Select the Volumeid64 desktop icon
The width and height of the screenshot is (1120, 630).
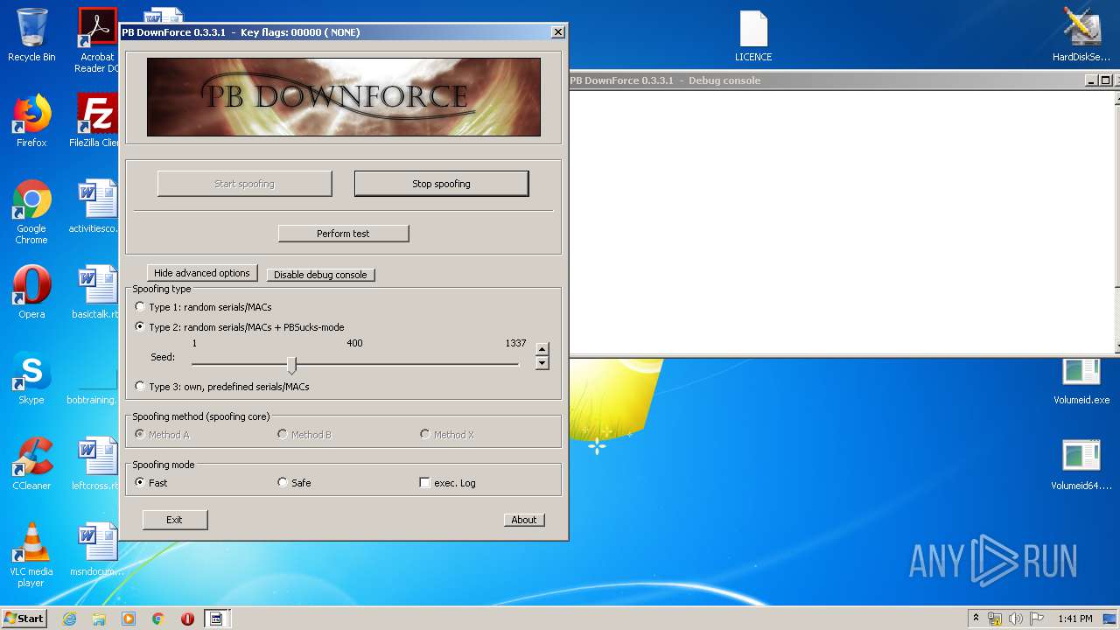click(1081, 464)
